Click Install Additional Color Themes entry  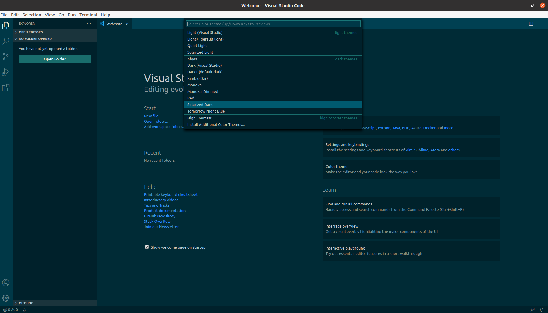(x=273, y=124)
